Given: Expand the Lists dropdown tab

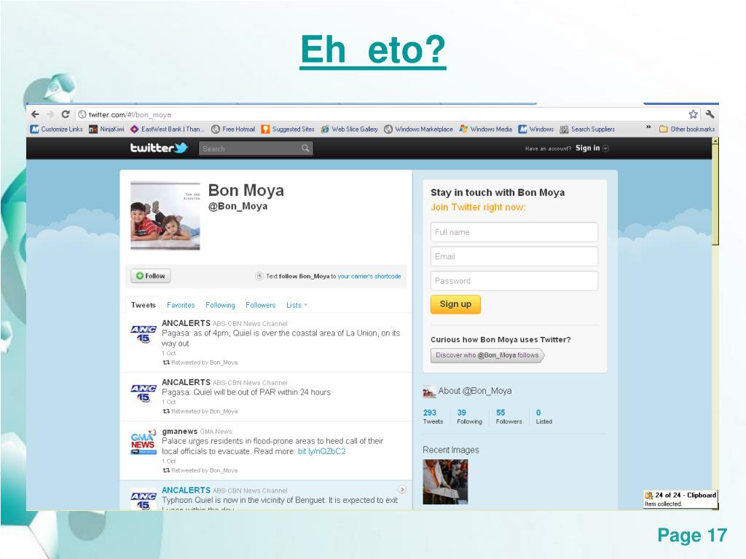Looking at the screenshot, I should [297, 305].
